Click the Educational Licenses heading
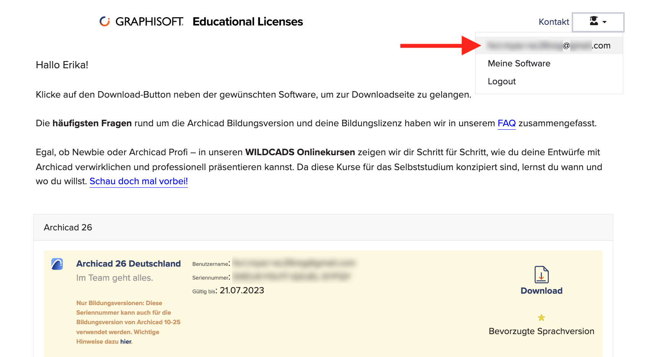 click(248, 22)
